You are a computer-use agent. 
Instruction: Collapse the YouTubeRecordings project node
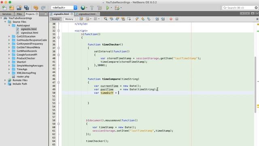coord(1,18)
